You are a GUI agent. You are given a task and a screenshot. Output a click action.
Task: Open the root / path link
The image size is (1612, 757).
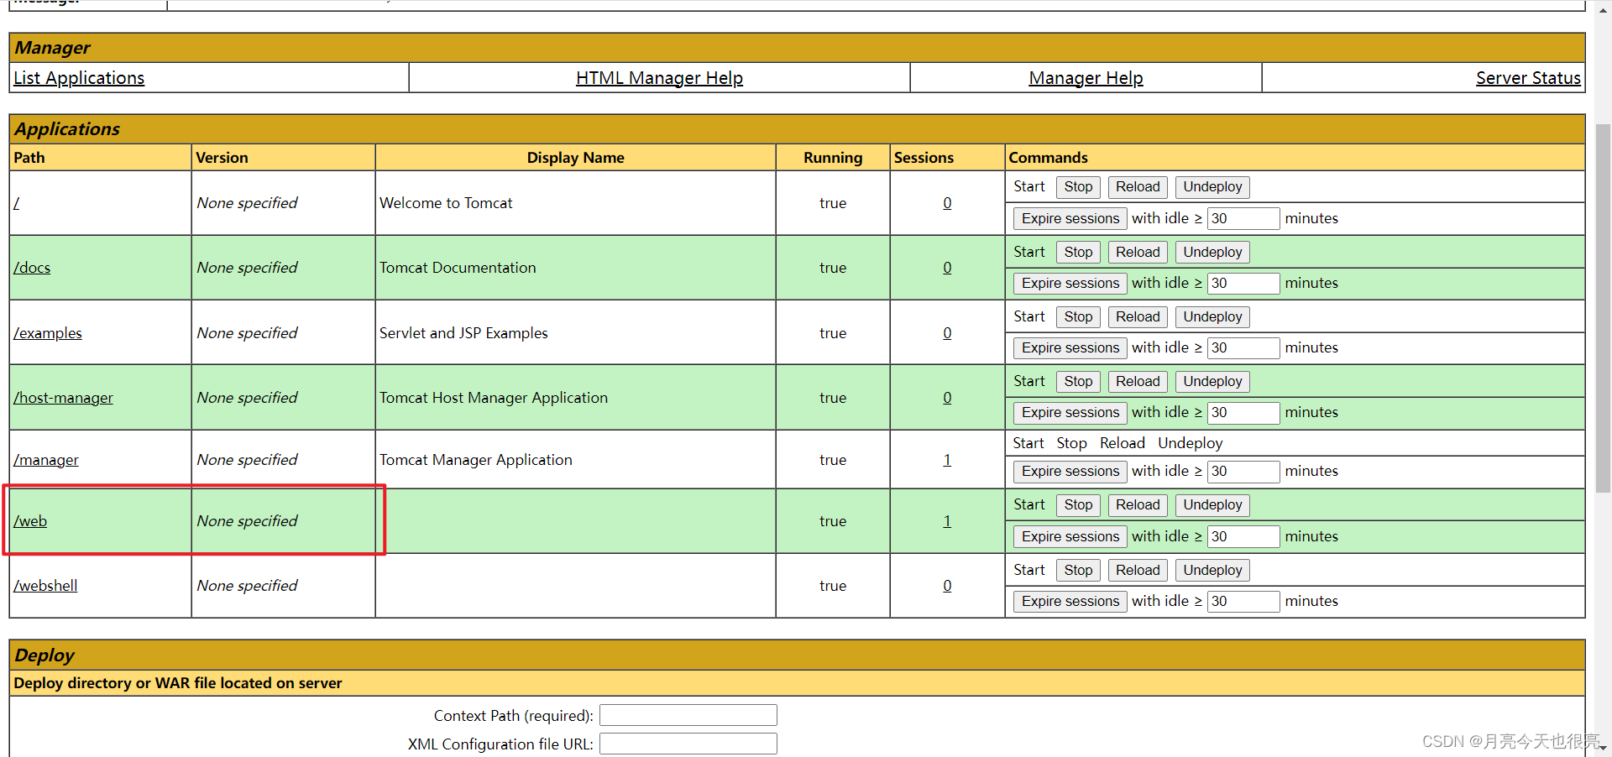tap(16, 203)
